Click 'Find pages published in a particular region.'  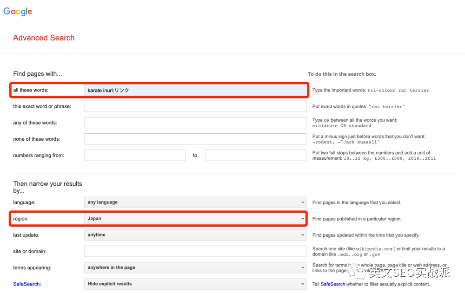click(357, 219)
